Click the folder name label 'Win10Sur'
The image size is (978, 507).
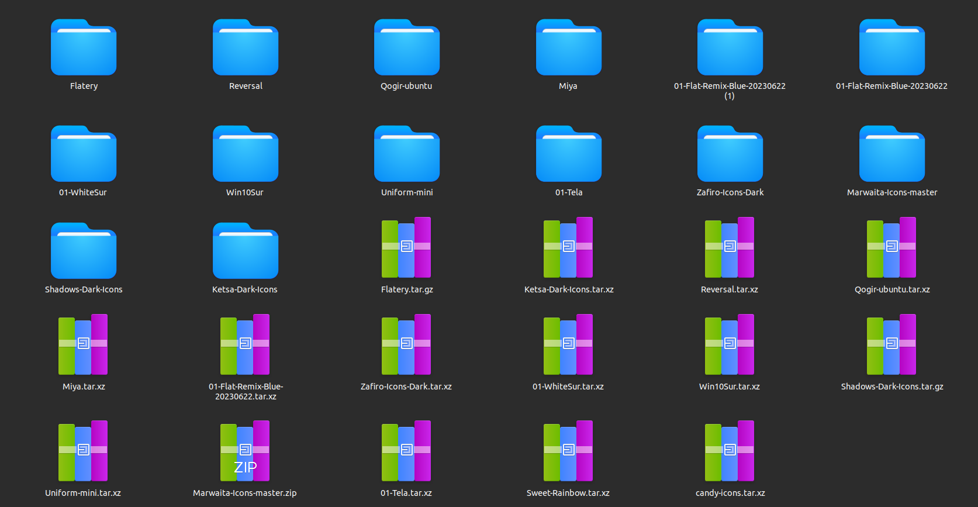coord(245,192)
